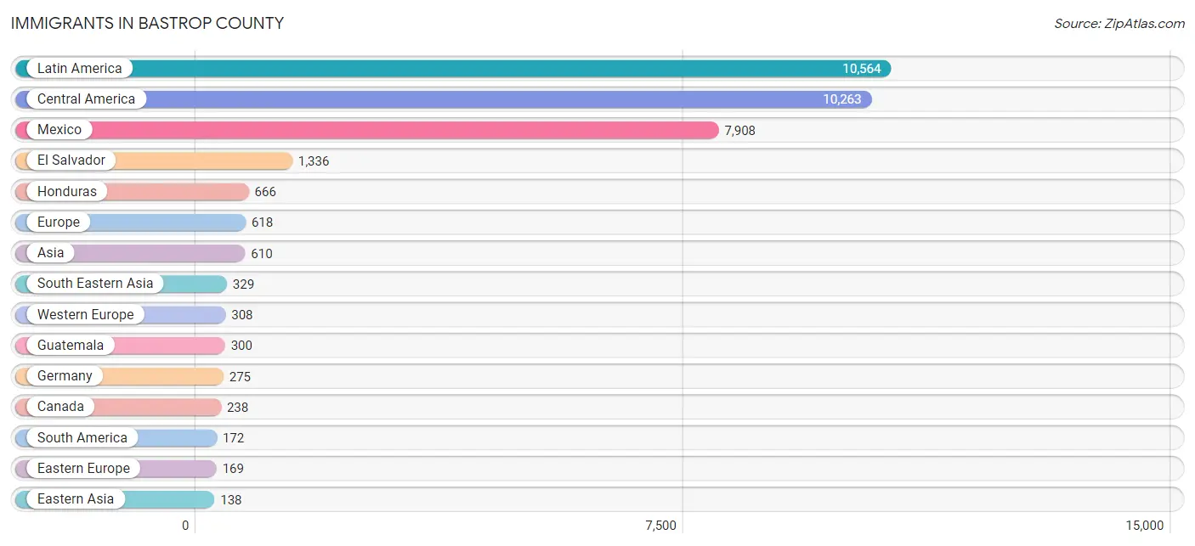Select the South Eastern Asia label

click(95, 284)
